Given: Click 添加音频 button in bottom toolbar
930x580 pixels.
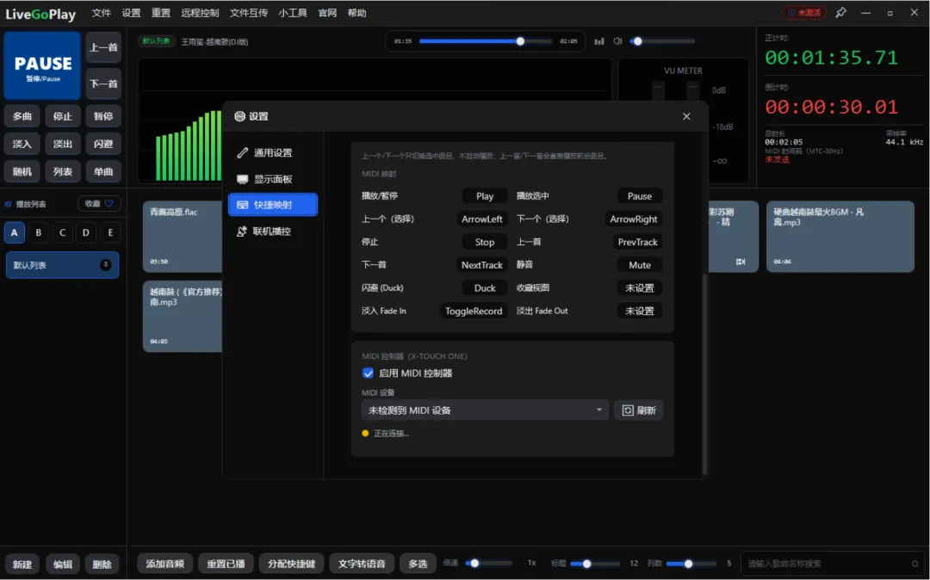Looking at the screenshot, I should tap(164, 564).
